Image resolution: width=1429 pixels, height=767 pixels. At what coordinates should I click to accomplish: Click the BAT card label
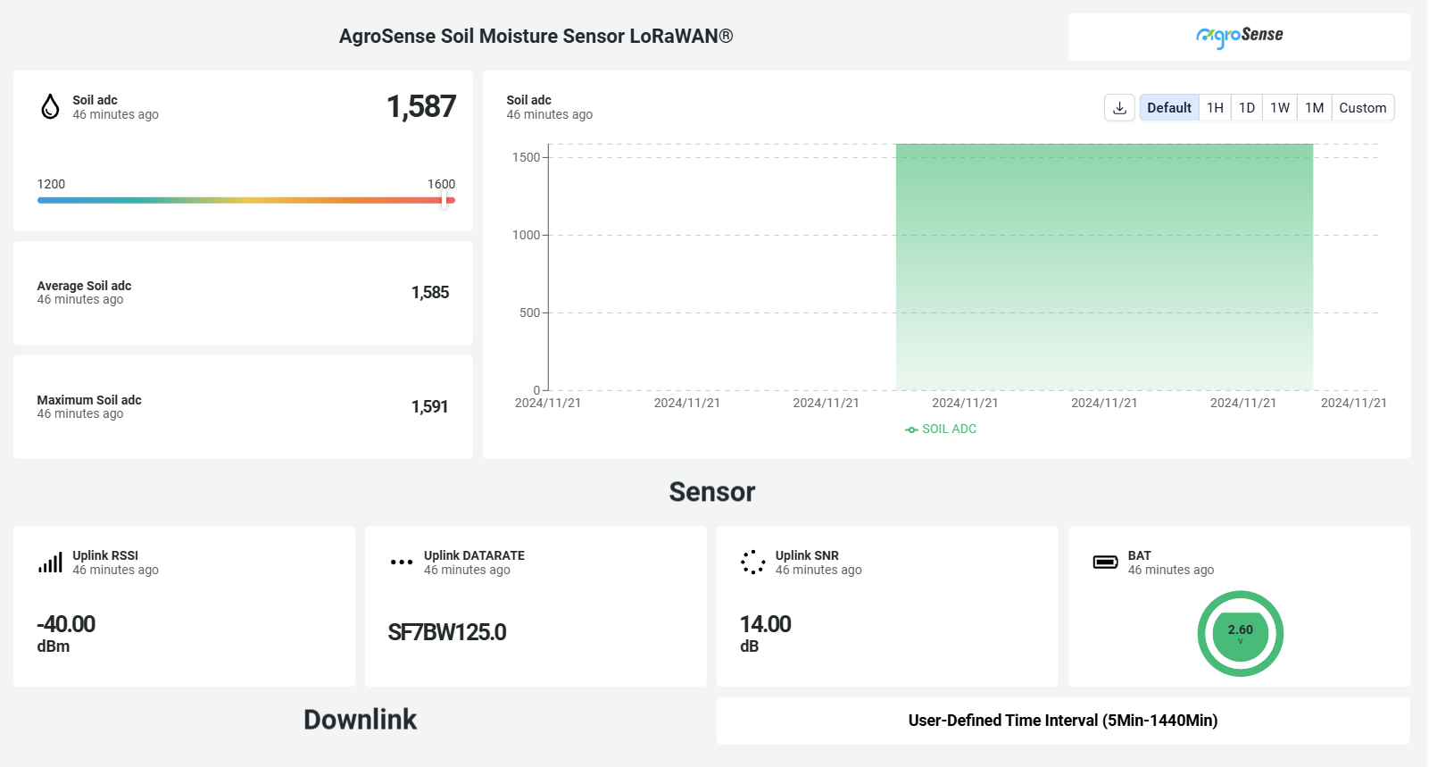point(1139,555)
